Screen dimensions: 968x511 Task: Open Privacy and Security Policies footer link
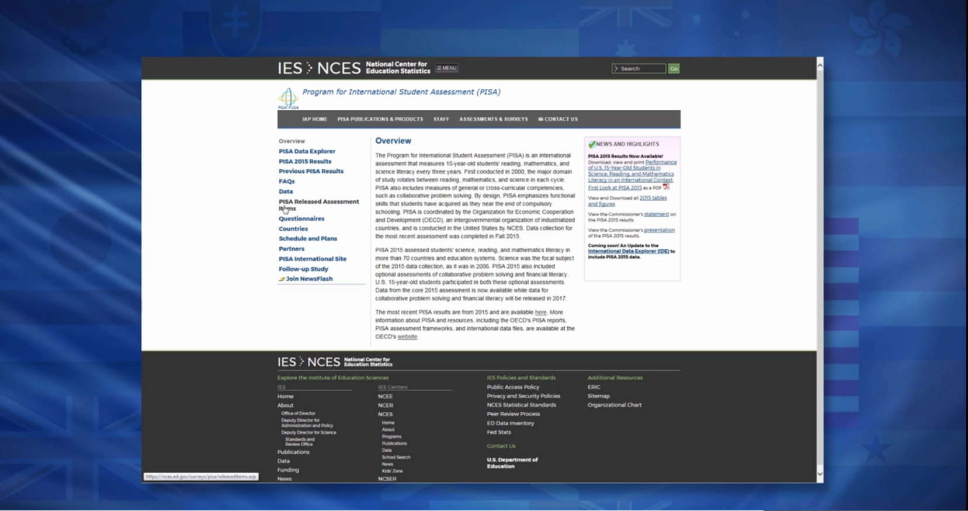tap(523, 396)
